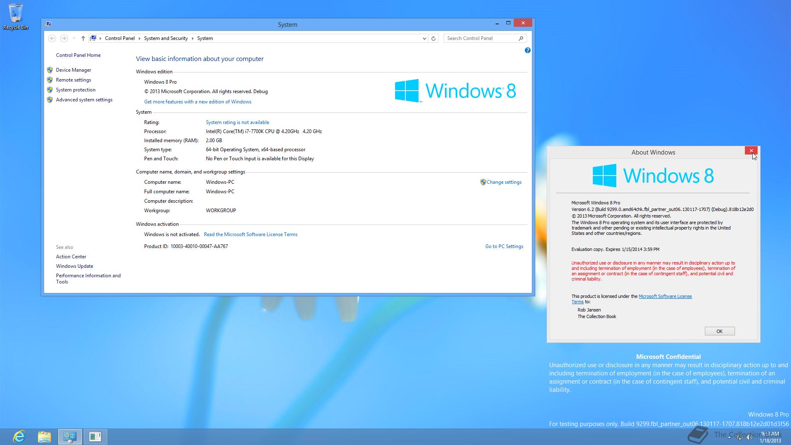Click the back arrow in System window
Viewport: 791px width, 445px height.
coord(52,38)
